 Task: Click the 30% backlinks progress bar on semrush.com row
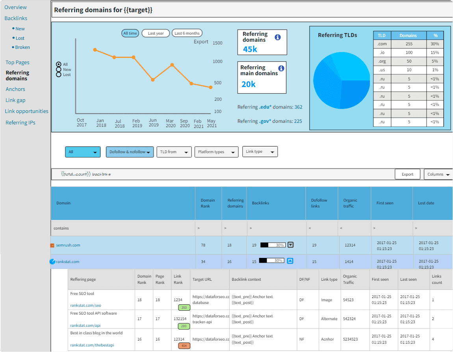273,245
